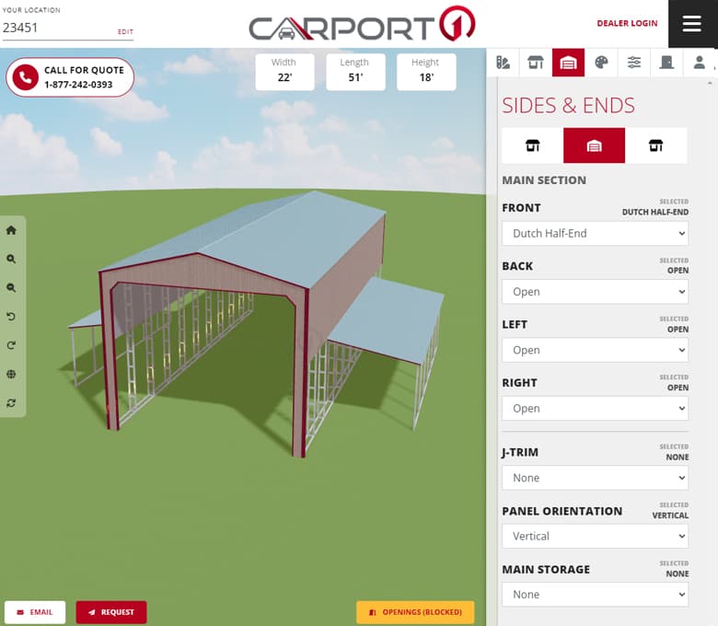Expand the Panel Orientation dropdown
The height and width of the screenshot is (626, 718).
(x=595, y=536)
